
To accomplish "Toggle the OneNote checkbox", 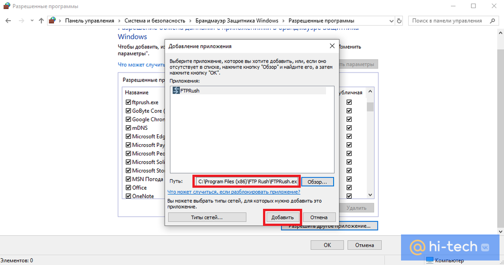I will (128, 196).
